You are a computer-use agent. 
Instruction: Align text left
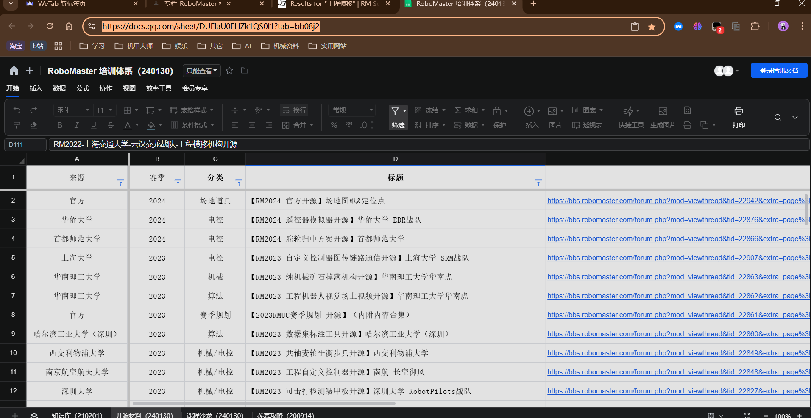point(235,125)
